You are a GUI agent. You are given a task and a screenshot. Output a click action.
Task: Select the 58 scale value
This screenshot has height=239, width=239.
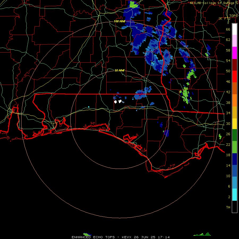[x=228, y=50]
